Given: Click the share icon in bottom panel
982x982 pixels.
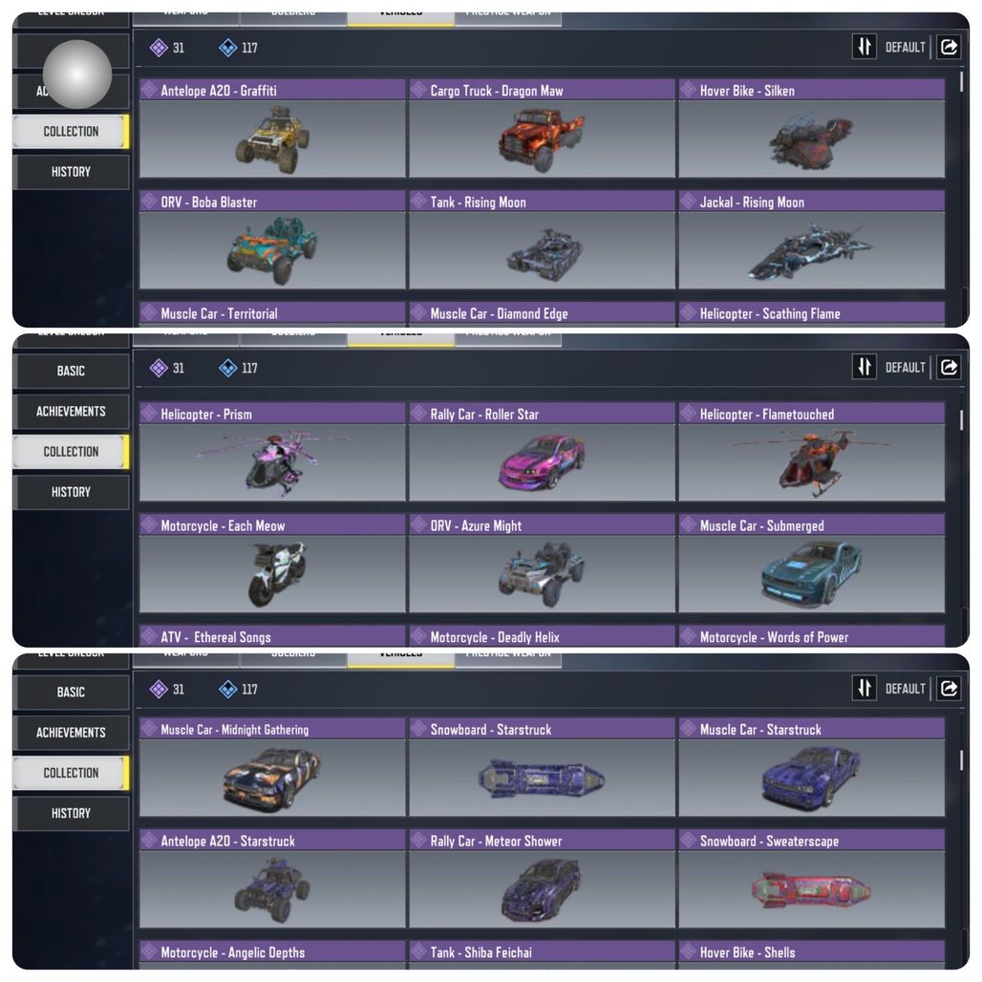Looking at the screenshot, I should tap(949, 689).
